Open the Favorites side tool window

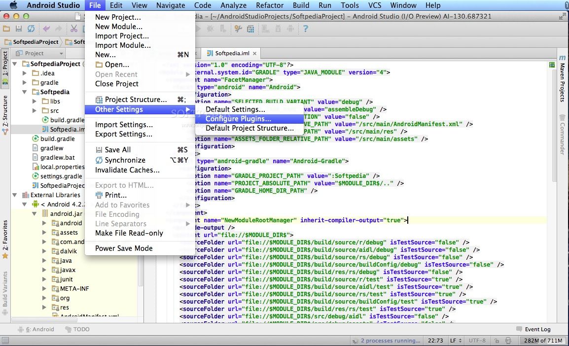(5, 240)
